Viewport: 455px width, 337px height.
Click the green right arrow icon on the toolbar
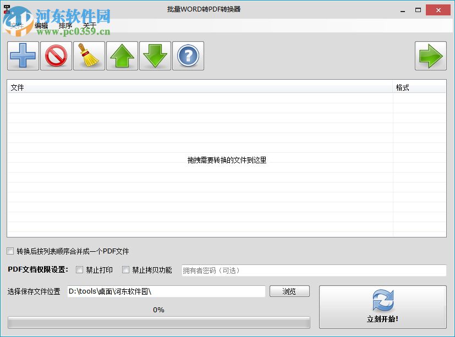(432, 56)
